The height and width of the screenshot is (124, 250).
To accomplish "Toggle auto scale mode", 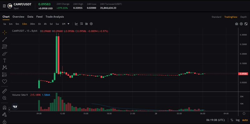I will pyautogui.click(x=245, y=120).
